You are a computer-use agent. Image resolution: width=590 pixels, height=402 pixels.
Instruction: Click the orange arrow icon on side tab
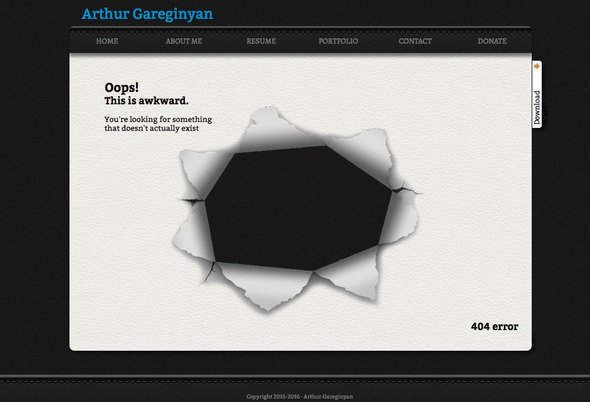pyautogui.click(x=537, y=66)
